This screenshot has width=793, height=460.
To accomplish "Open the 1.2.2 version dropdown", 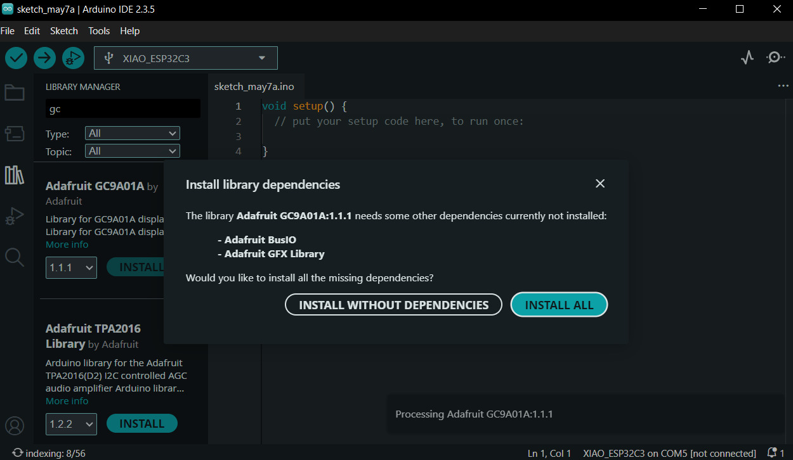I will (71, 424).
